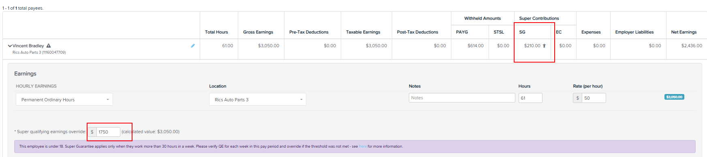Open the Rics Auto Parts 3 location dropdown
Screen dimensions: 707x157
point(258,99)
